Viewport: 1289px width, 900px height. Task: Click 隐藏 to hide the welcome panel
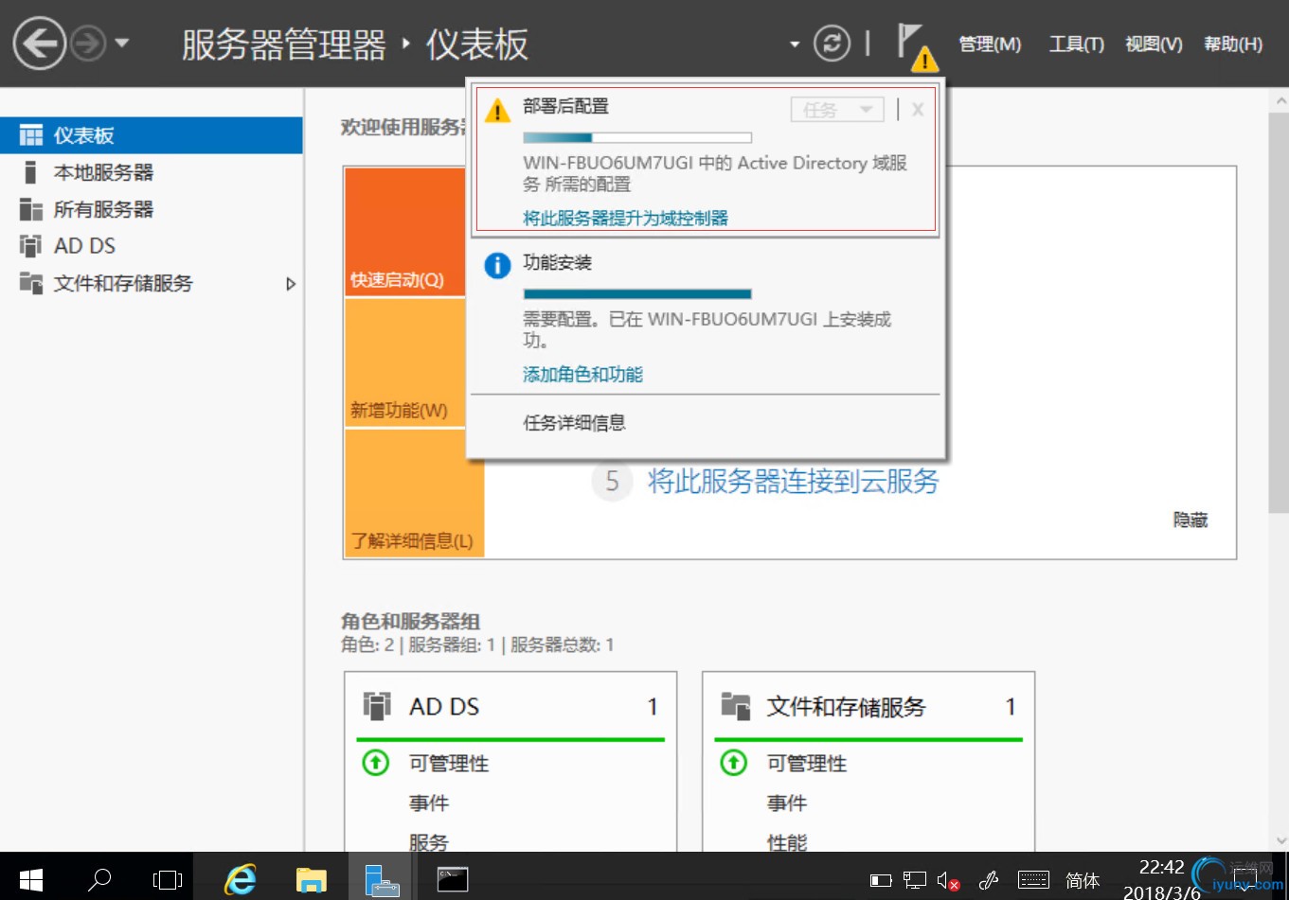click(x=1191, y=520)
